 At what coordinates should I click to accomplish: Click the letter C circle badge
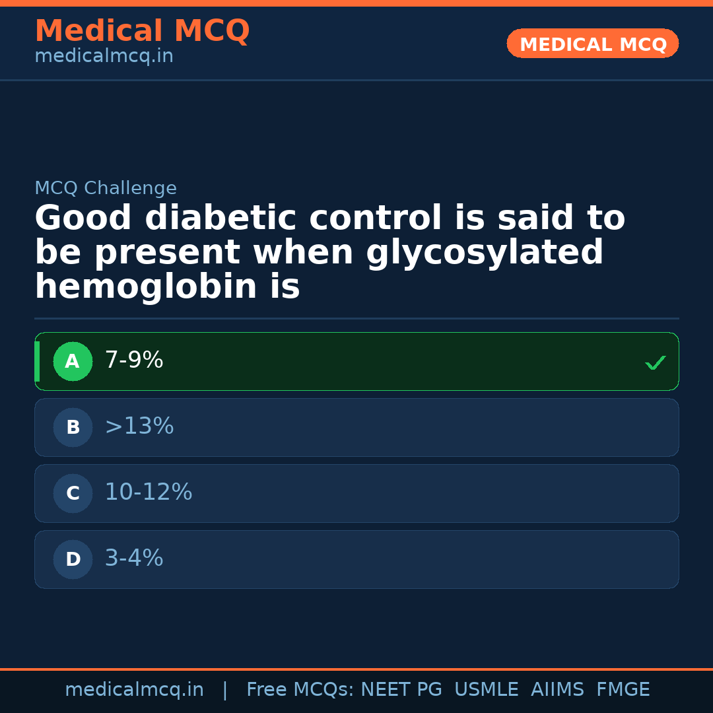pyautogui.click(x=73, y=494)
